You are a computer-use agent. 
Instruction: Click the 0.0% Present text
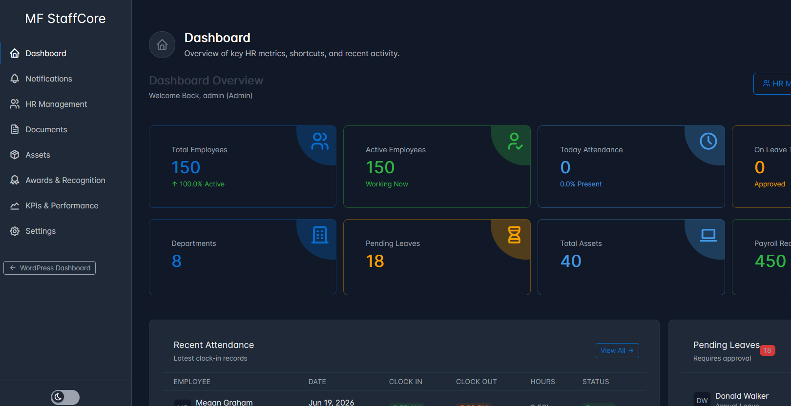(581, 184)
